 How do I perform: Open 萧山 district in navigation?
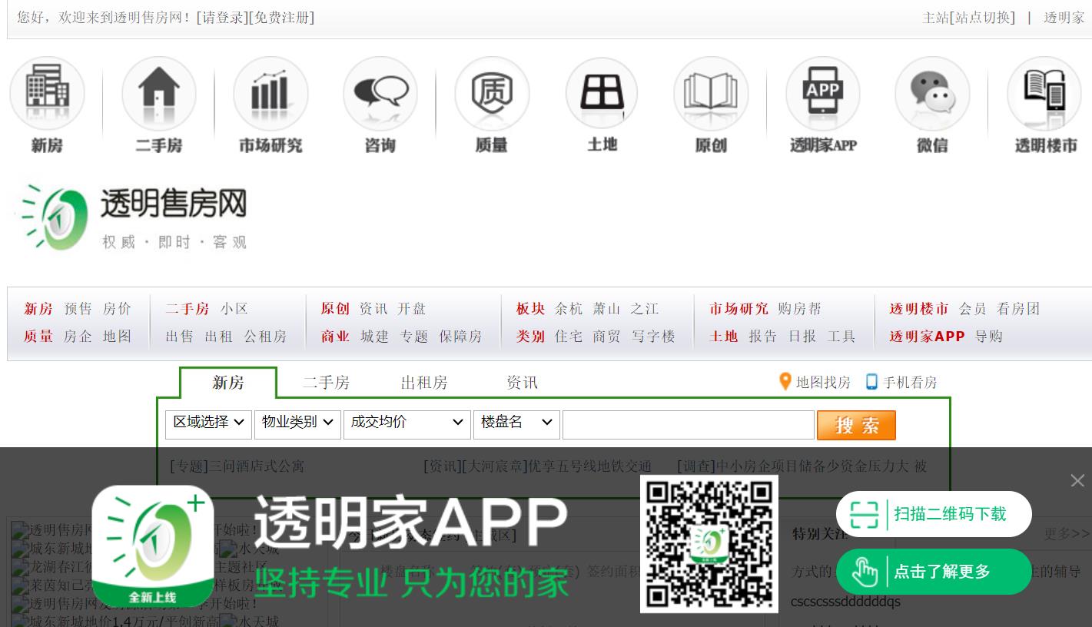click(606, 309)
